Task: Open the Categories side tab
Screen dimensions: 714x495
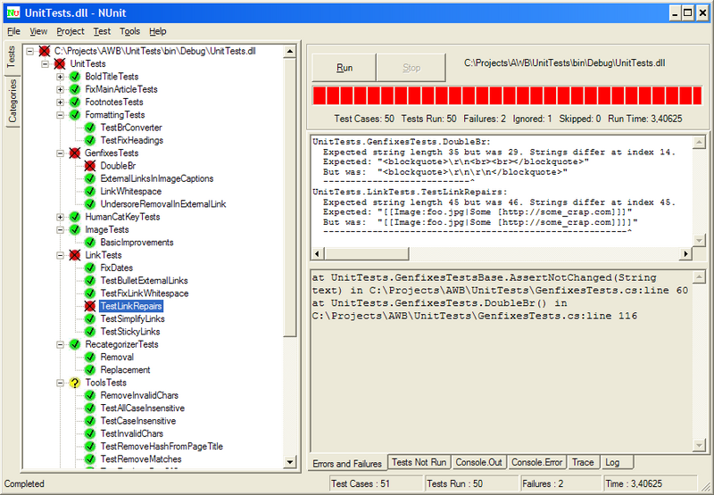Action: coord(12,101)
